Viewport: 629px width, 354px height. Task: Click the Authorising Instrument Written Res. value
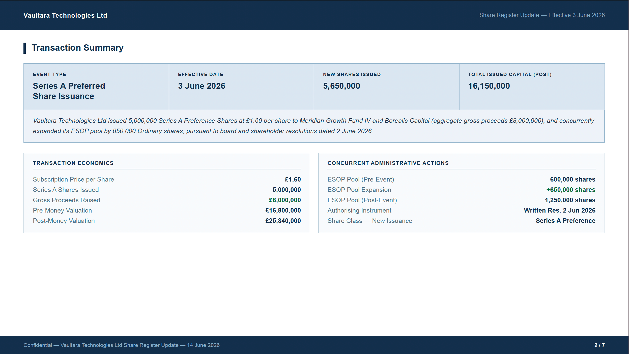tap(559, 210)
